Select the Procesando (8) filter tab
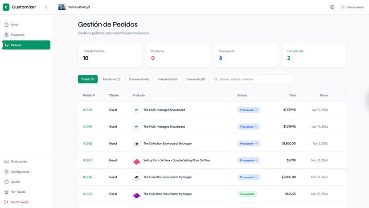The image size is (369, 208). point(139,79)
